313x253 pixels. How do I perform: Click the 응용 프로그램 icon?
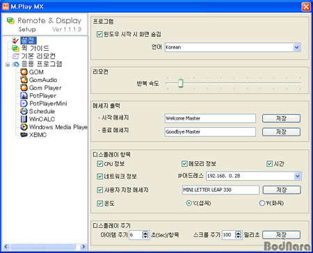16,64
